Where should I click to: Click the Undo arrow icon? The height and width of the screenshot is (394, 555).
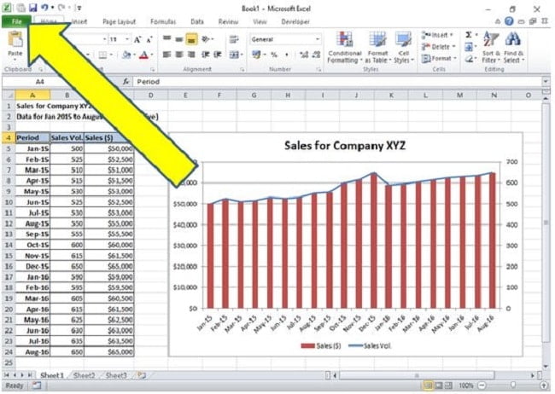click(x=44, y=8)
